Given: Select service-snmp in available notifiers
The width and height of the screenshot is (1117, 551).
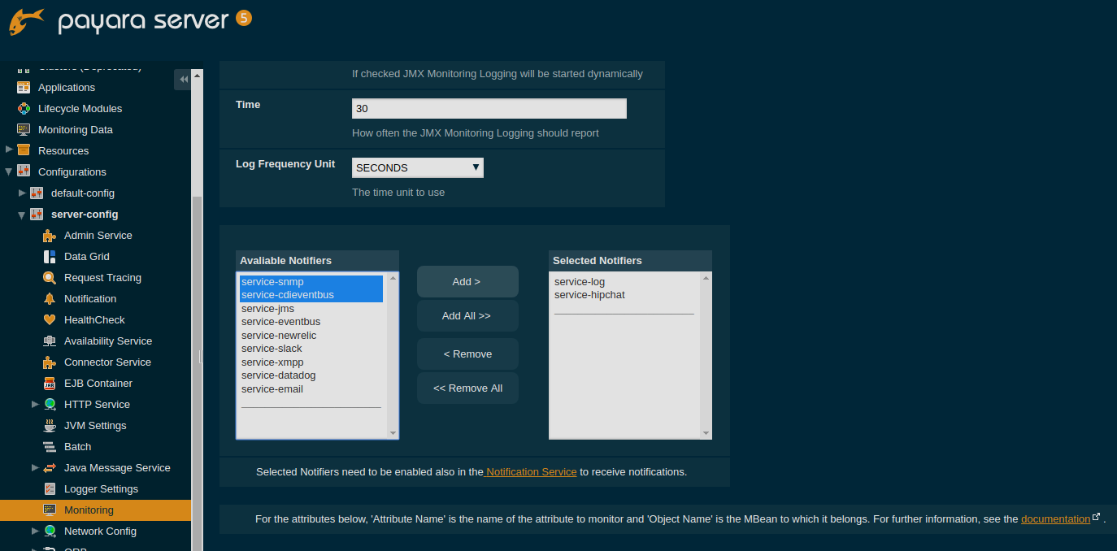Looking at the screenshot, I should (311, 282).
